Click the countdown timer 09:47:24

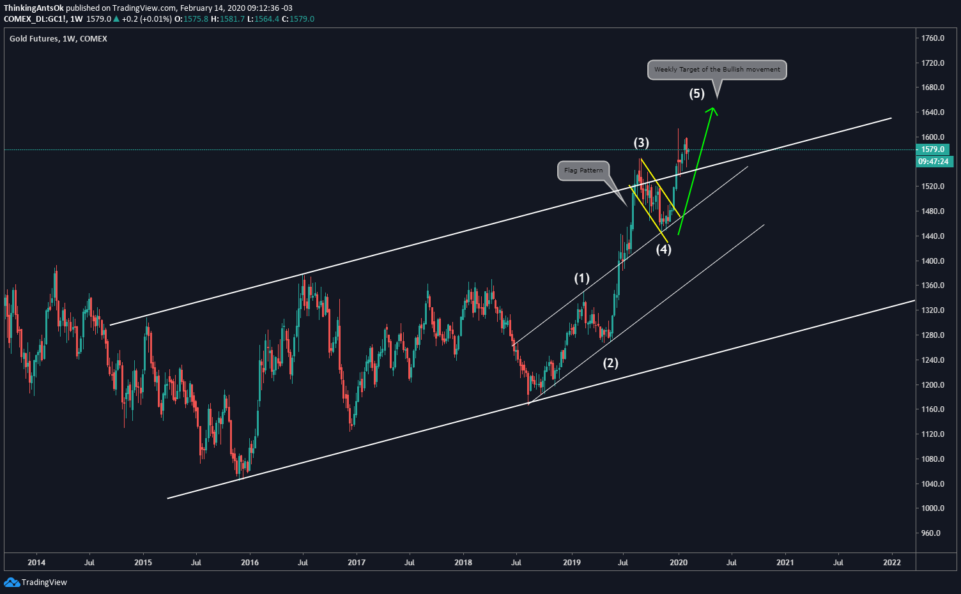click(933, 162)
